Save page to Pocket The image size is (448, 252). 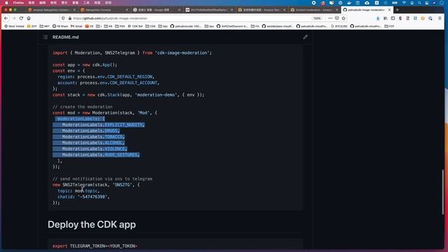click(337, 18)
